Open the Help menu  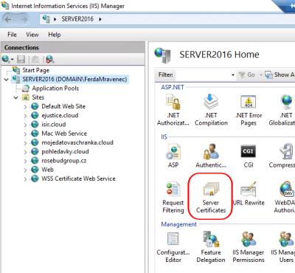click(x=55, y=35)
